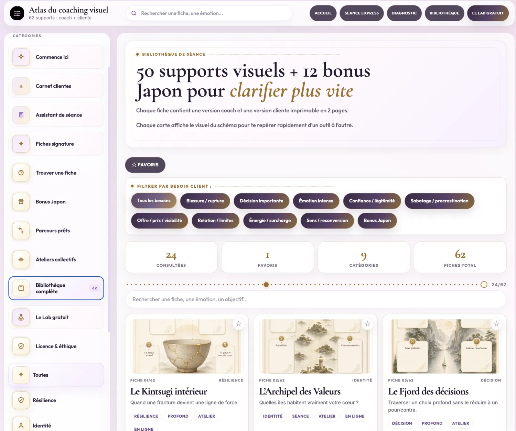Click the 1 Favoris stat card

268,257
